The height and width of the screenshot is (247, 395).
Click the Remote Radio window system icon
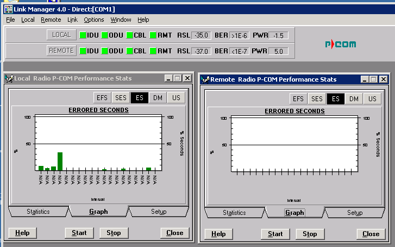click(x=205, y=79)
